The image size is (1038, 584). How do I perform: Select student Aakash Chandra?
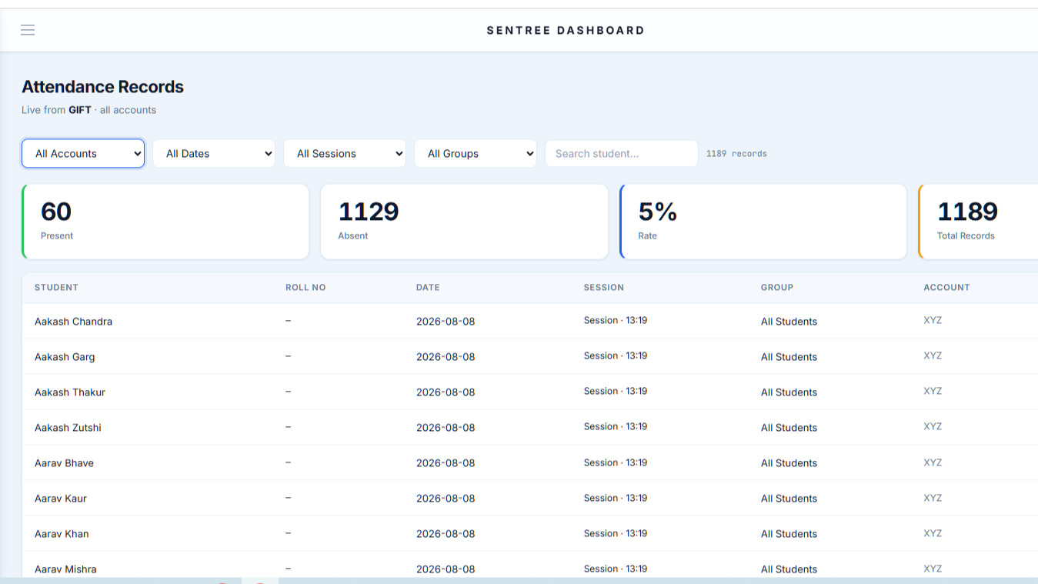pyautogui.click(x=73, y=322)
